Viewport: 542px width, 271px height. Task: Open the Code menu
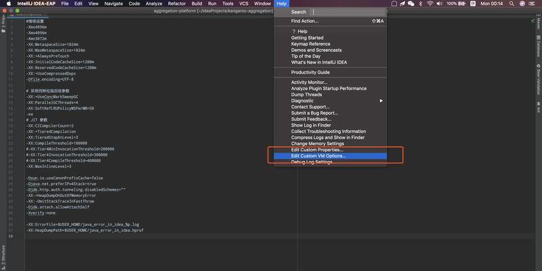(x=134, y=3)
